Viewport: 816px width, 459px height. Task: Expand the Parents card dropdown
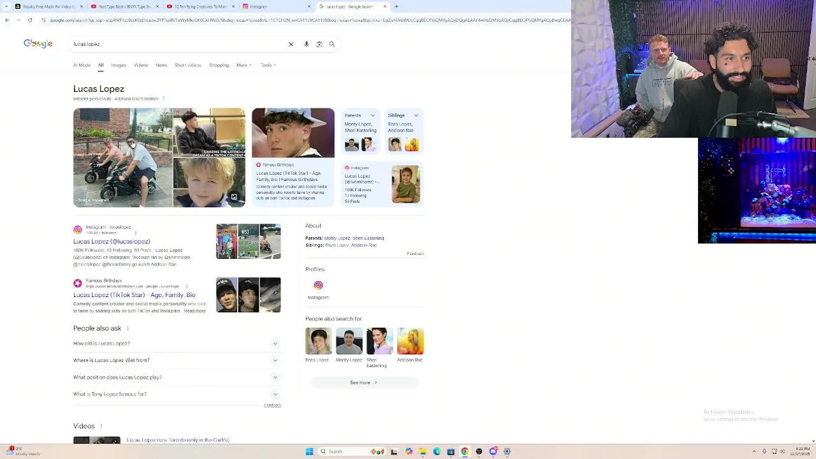coord(373,115)
